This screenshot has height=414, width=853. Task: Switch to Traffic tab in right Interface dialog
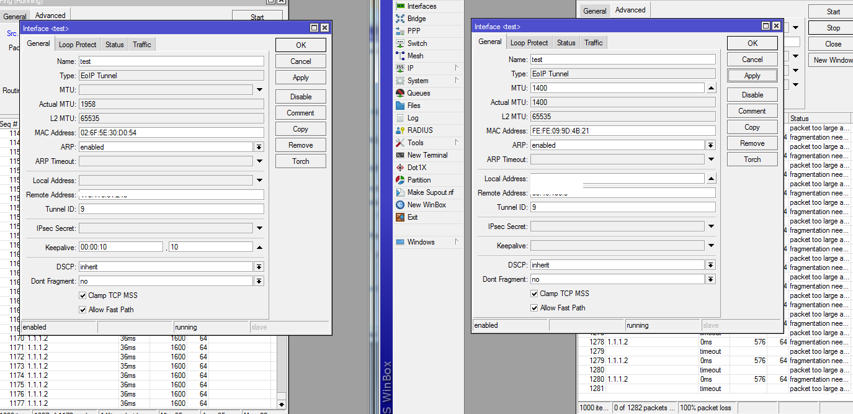593,43
